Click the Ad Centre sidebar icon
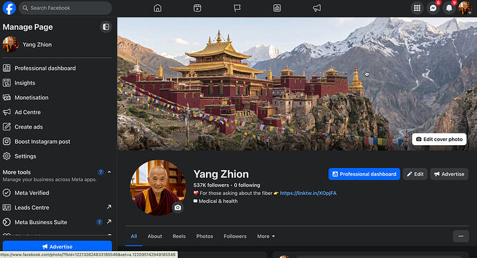The height and width of the screenshot is (258, 477). pos(7,112)
